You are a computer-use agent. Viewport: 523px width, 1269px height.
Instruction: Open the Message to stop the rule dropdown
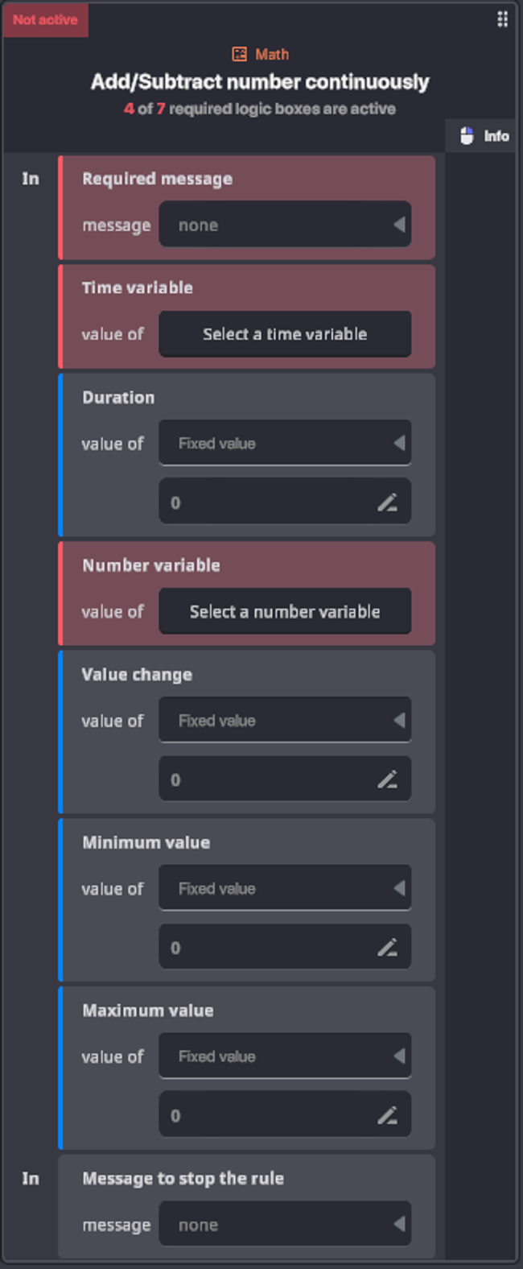point(285,1225)
